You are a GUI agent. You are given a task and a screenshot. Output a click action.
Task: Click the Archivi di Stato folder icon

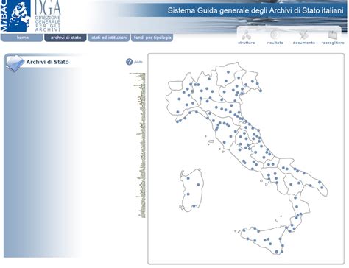[15, 63]
